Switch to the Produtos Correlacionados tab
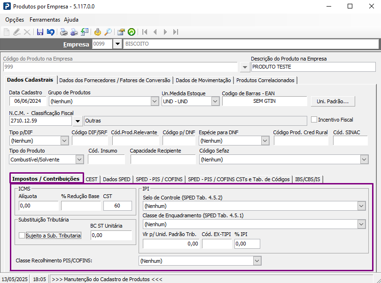The height and width of the screenshot is (283, 381). click(265, 80)
